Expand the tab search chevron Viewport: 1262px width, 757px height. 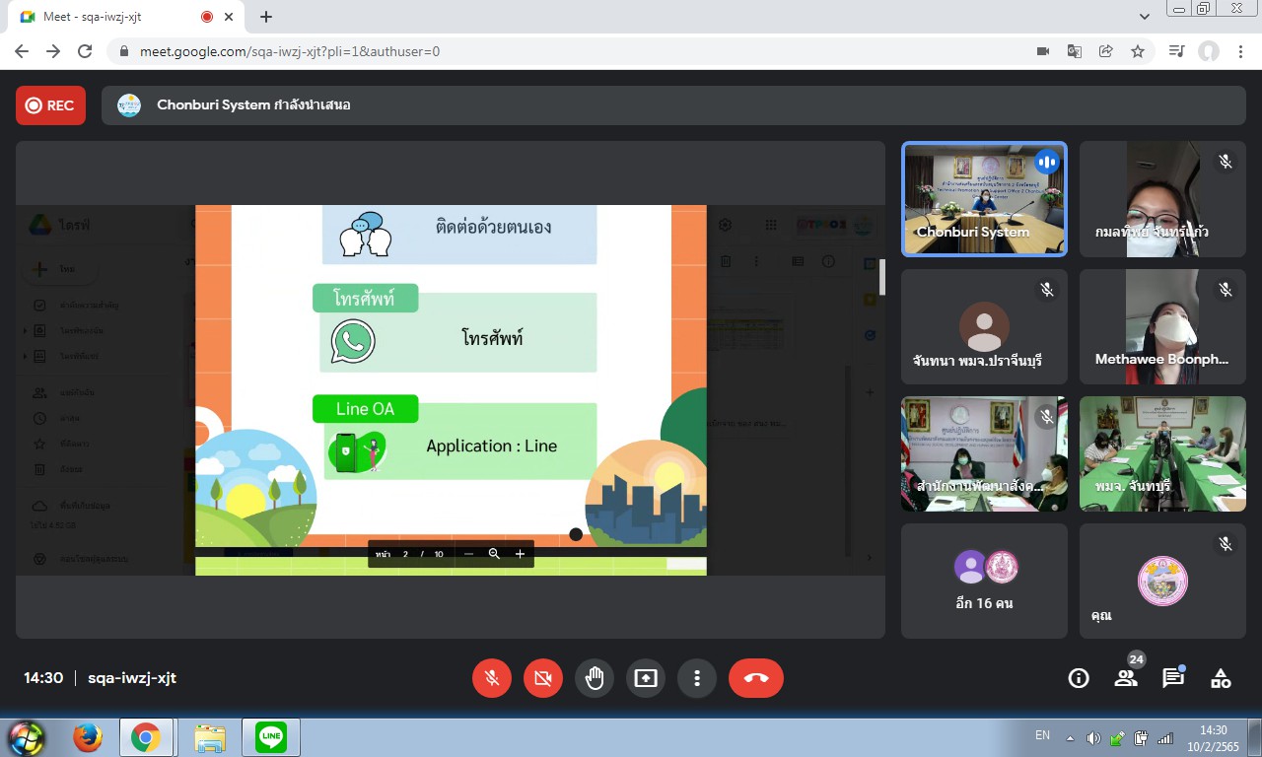click(x=1145, y=17)
